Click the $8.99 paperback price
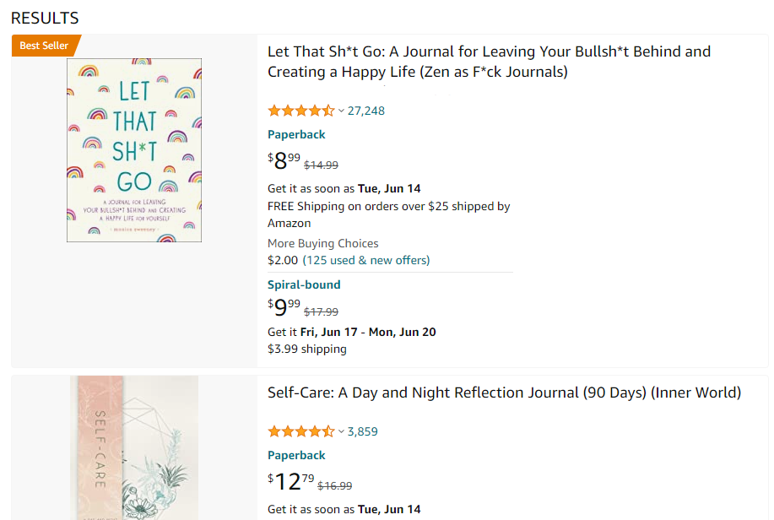The height and width of the screenshot is (520, 774). [x=284, y=160]
